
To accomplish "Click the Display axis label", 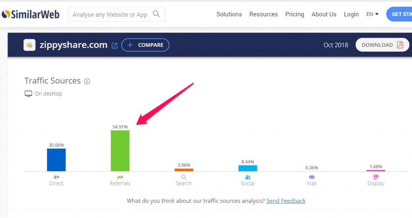I will point(376,184).
